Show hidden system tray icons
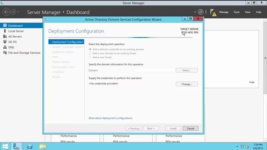 pyautogui.click(x=237, y=146)
